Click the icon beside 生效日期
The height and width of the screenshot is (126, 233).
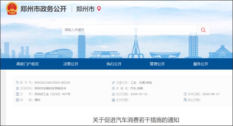pos(113,100)
